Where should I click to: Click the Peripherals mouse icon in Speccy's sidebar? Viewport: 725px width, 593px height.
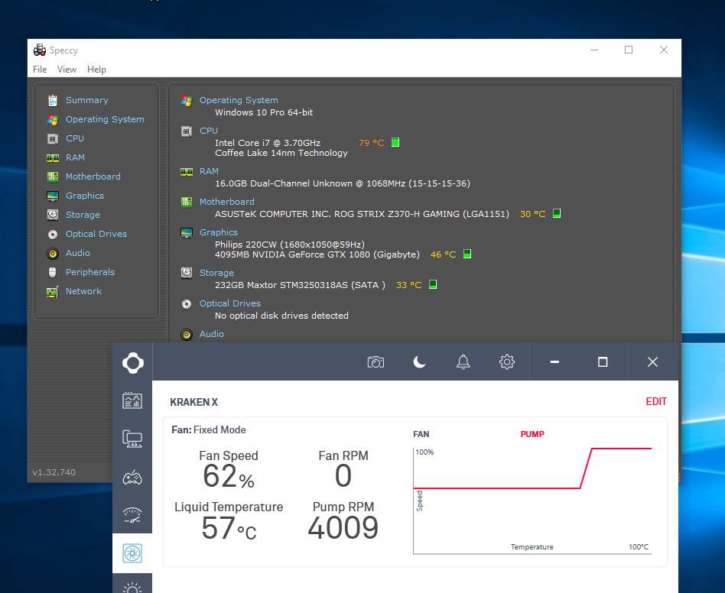[53, 272]
